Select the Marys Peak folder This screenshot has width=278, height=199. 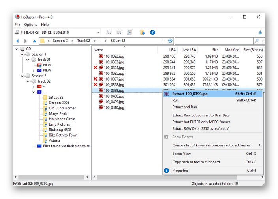coord(58,114)
